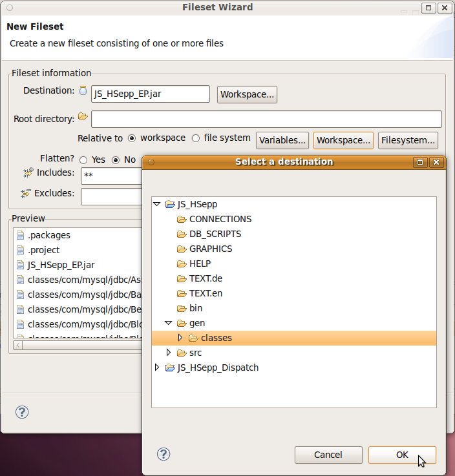455x476 pixels.
Task: Expand the src folder node
Action: click(169, 353)
